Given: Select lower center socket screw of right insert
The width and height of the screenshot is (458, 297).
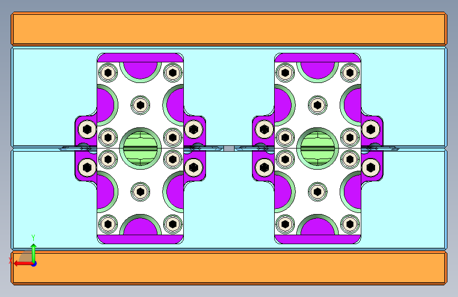Looking at the screenshot, I should click(317, 192).
